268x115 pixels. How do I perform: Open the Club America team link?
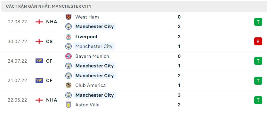(x=90, y=85)
